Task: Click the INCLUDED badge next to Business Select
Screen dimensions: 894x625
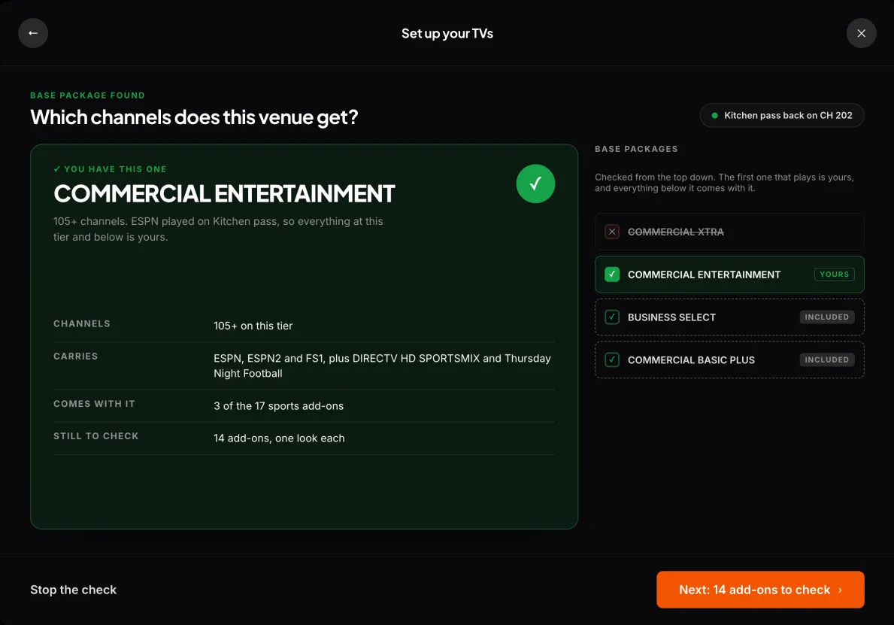Action: [827, 317]
